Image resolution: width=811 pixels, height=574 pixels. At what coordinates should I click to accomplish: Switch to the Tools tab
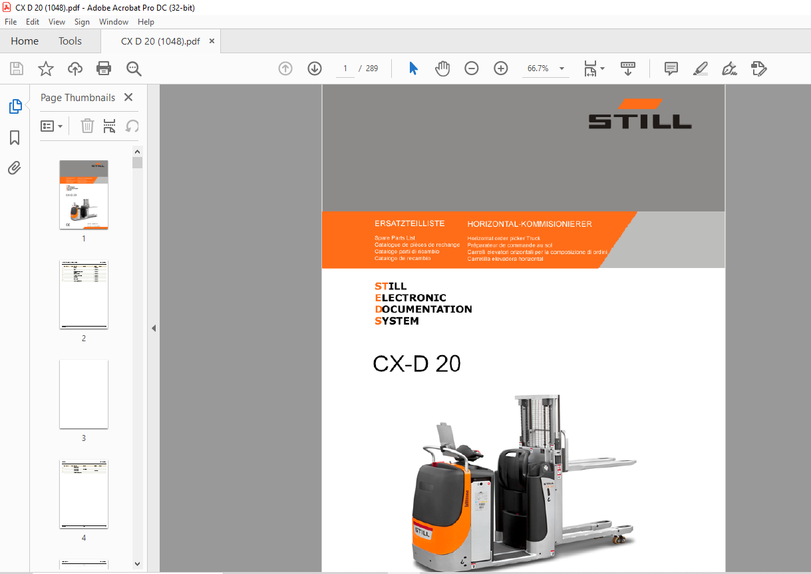point(70,41)
